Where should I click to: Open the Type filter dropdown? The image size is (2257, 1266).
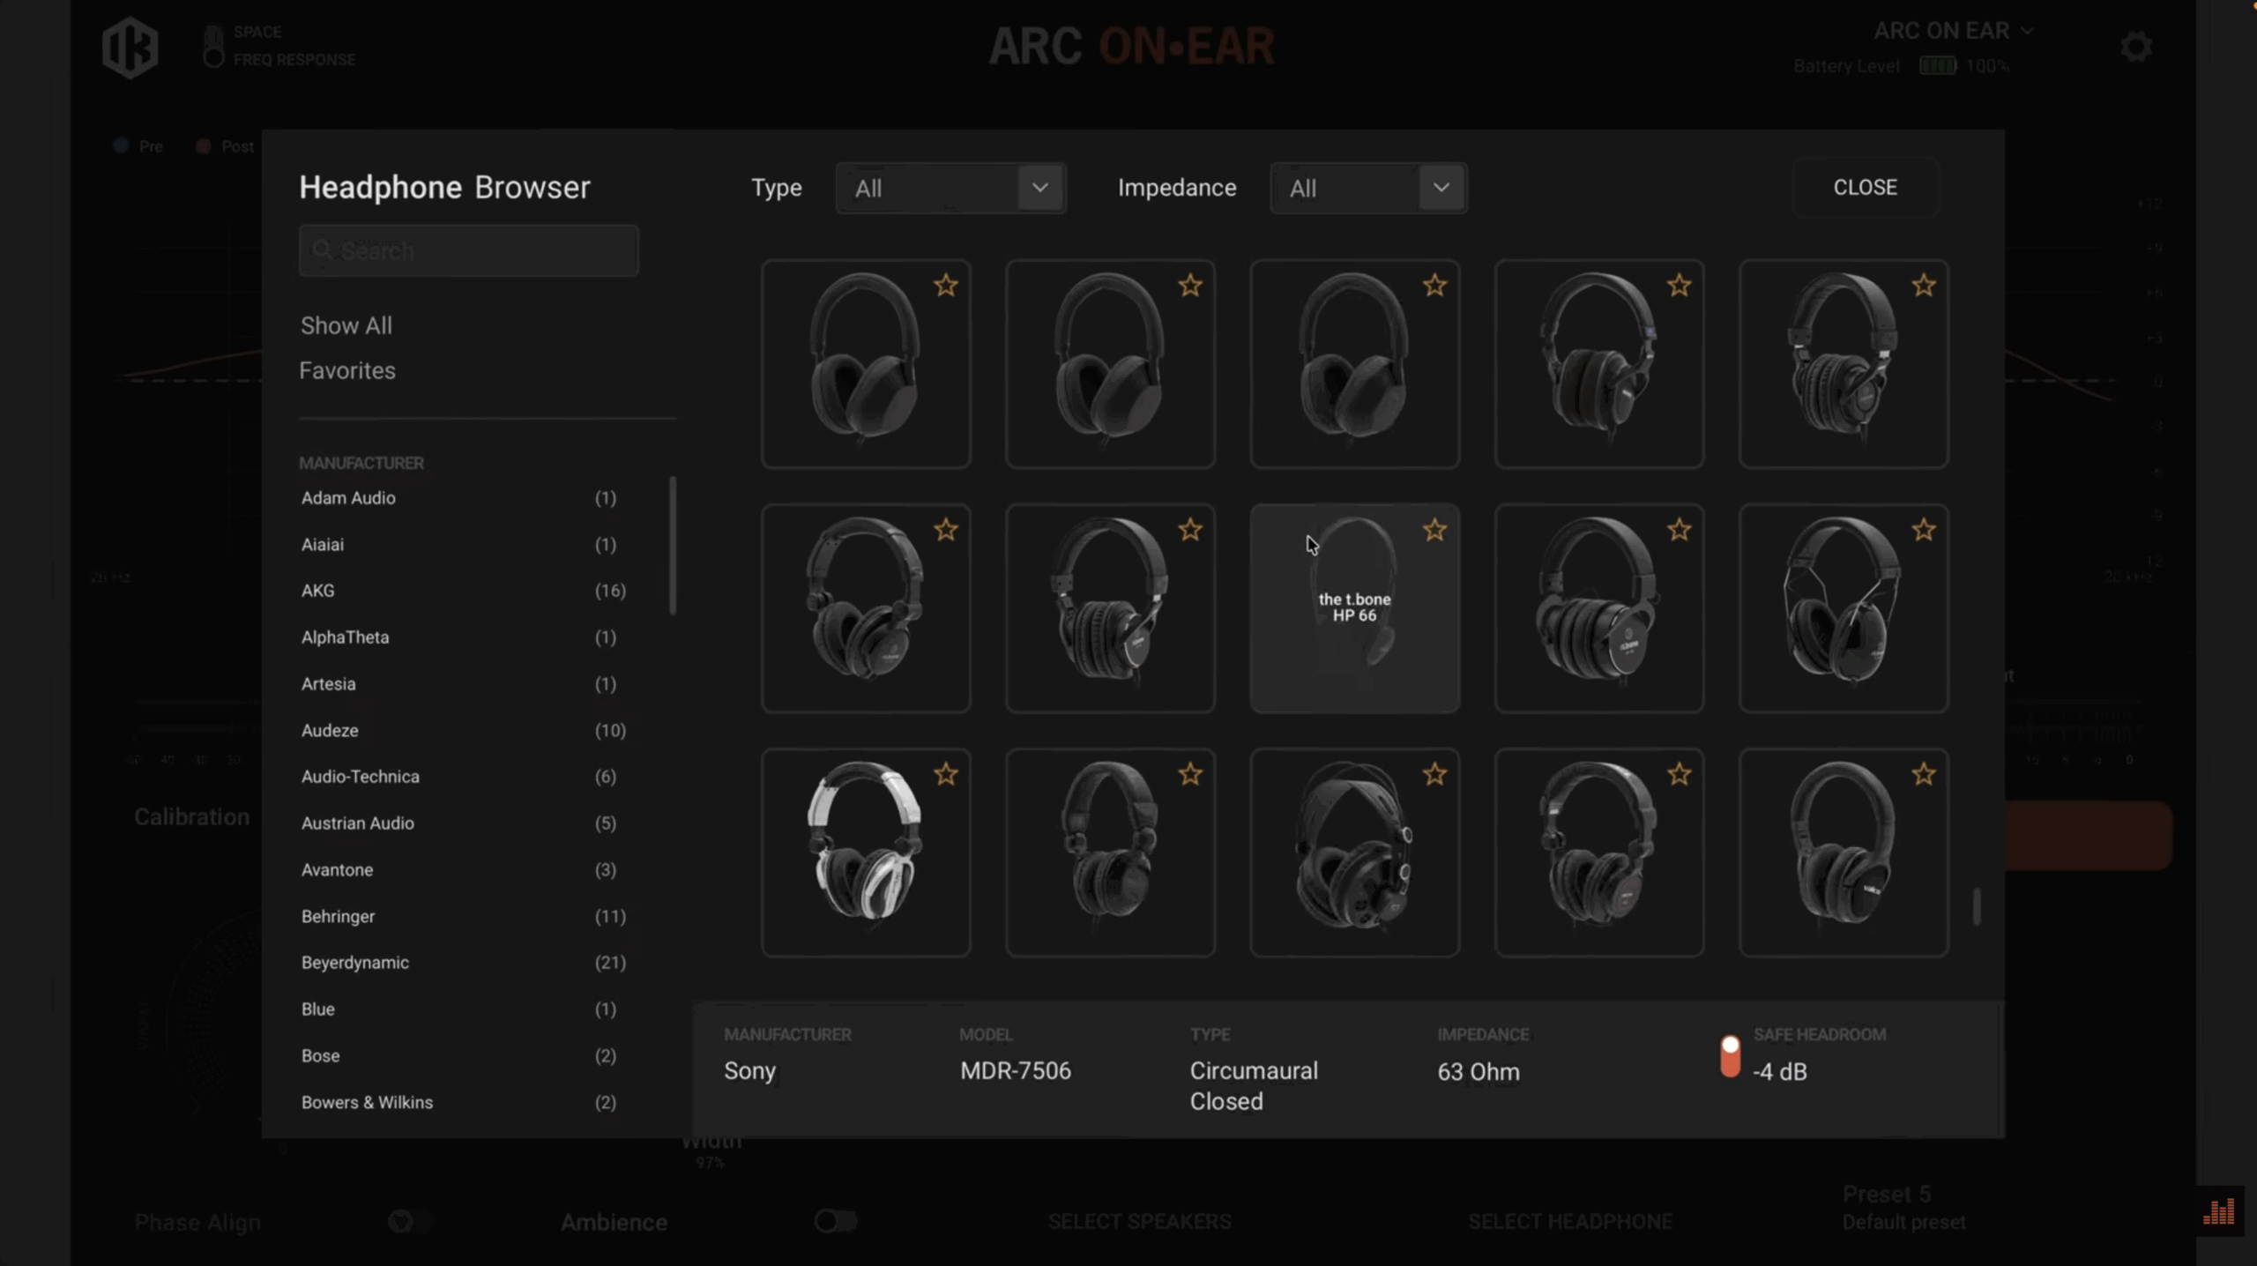pos(950,188)
